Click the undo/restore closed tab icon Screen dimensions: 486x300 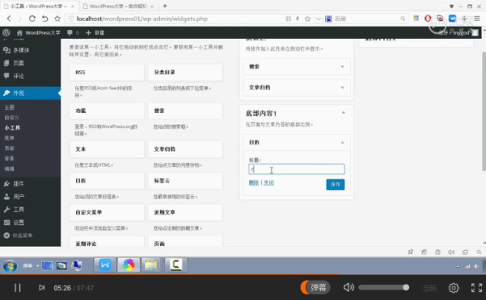[45, 19]
